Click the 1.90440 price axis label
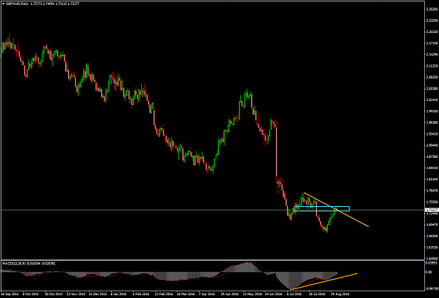This screenshot has width=439, height=298. (432, 145)
